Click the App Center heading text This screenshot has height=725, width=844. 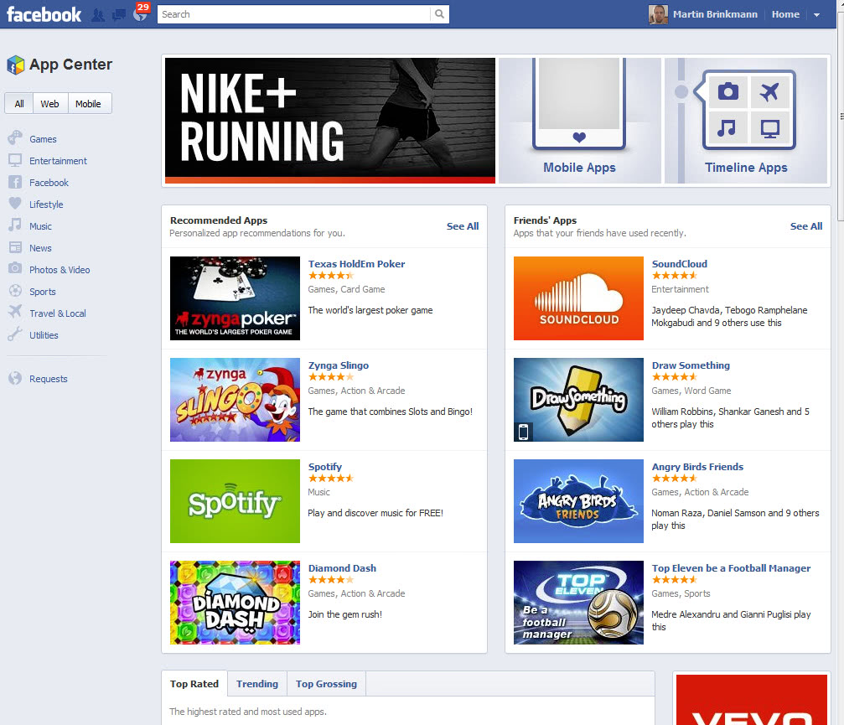tap(70, 65)
